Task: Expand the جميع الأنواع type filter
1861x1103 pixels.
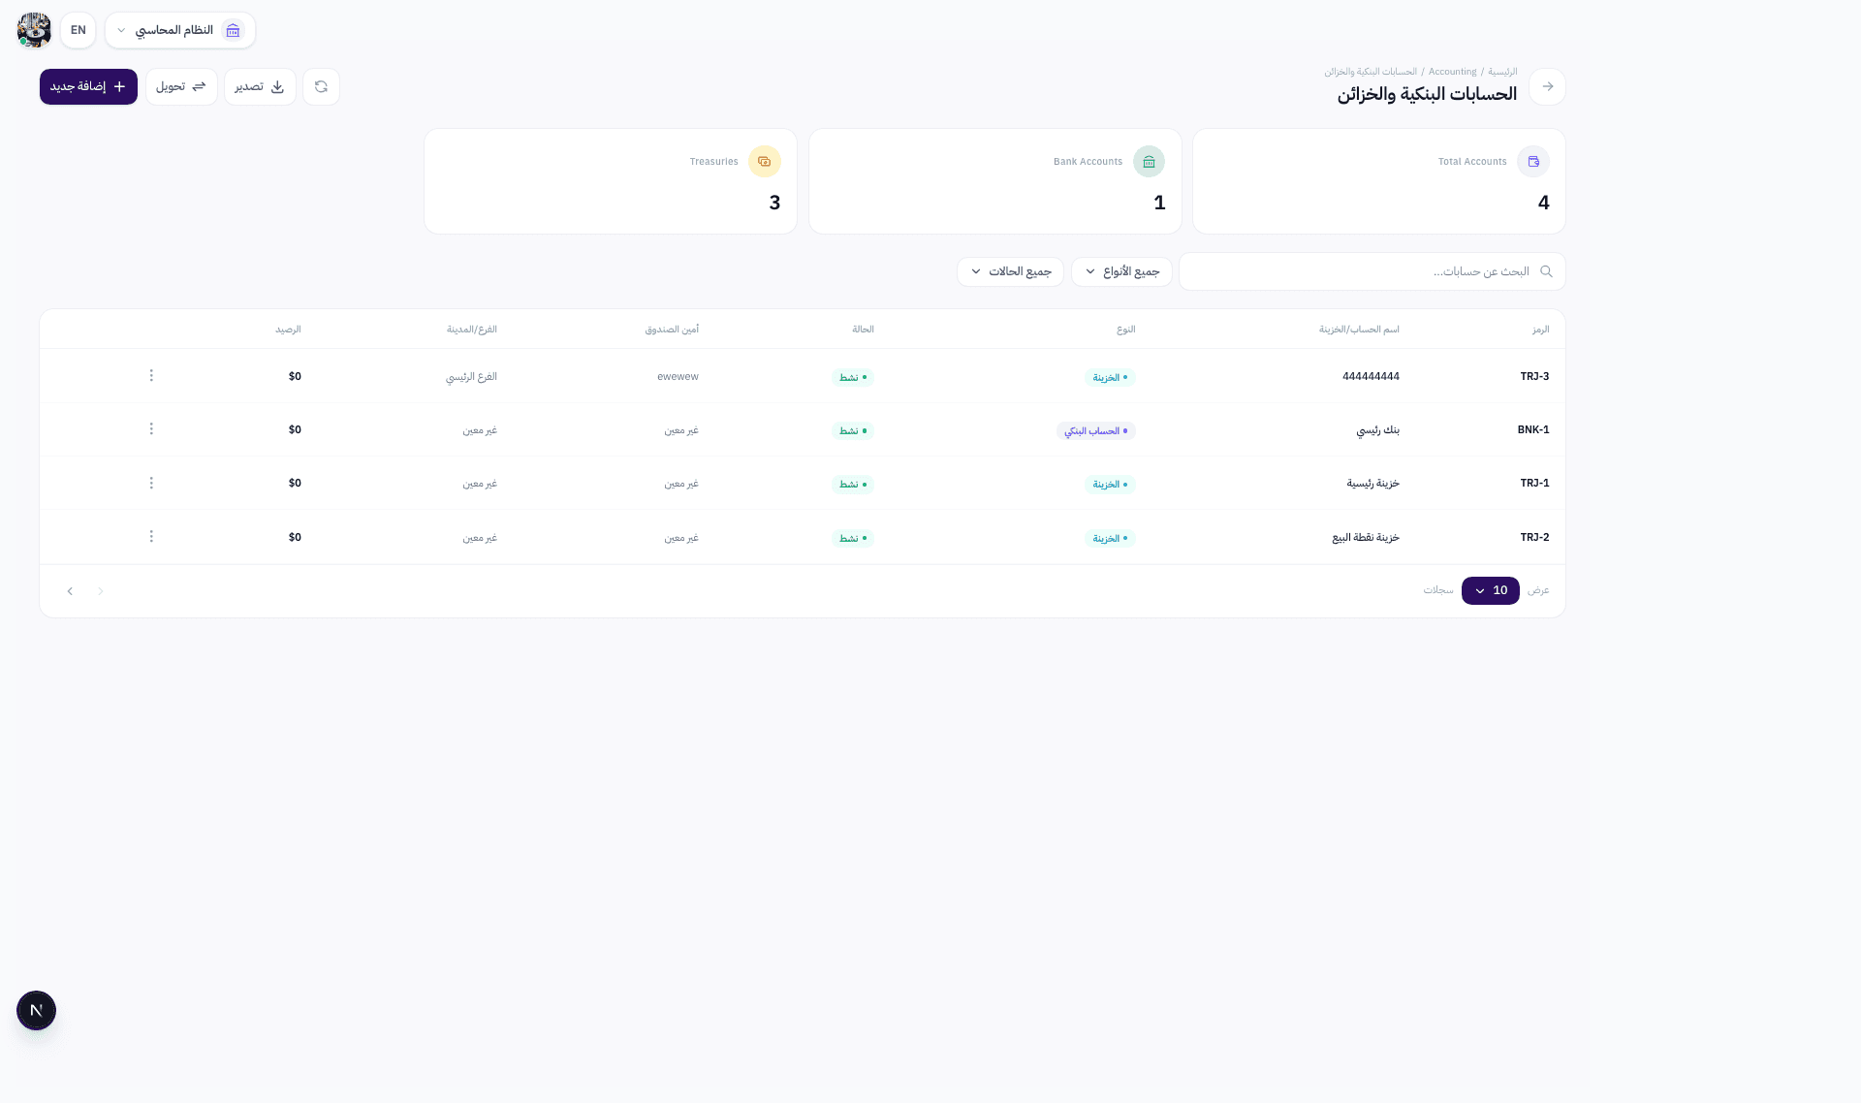Action: click(1121, 272)
